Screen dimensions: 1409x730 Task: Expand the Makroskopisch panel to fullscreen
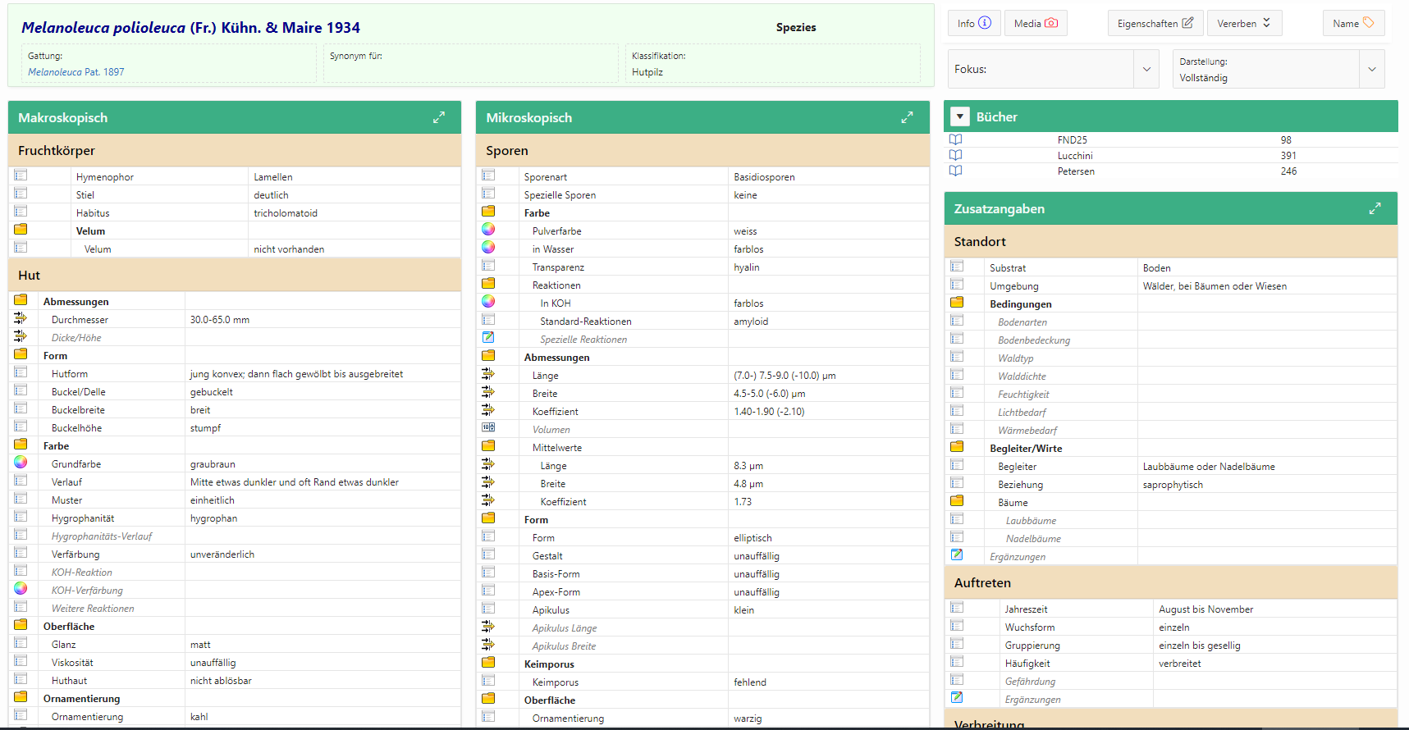(x=439, y=117)
